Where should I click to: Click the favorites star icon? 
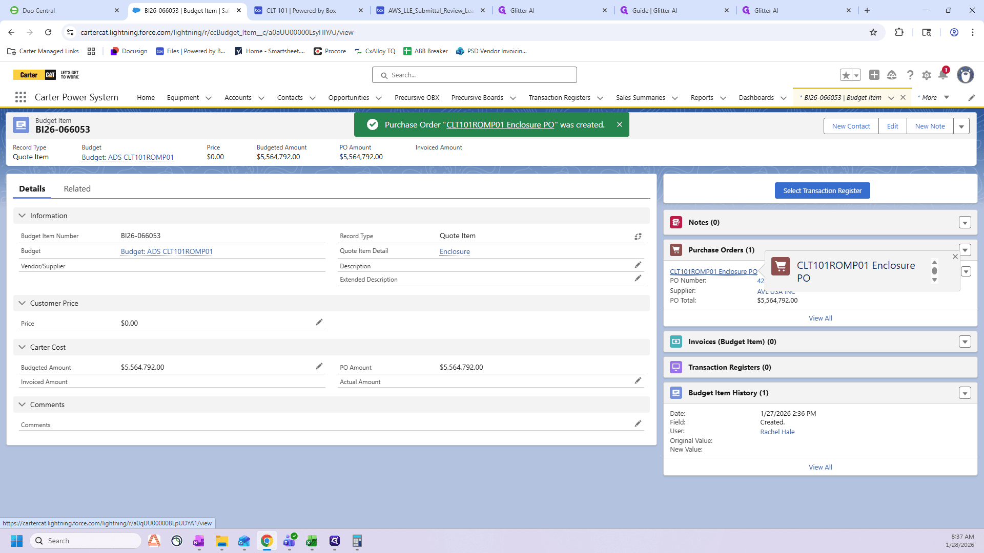pos(846,75)
